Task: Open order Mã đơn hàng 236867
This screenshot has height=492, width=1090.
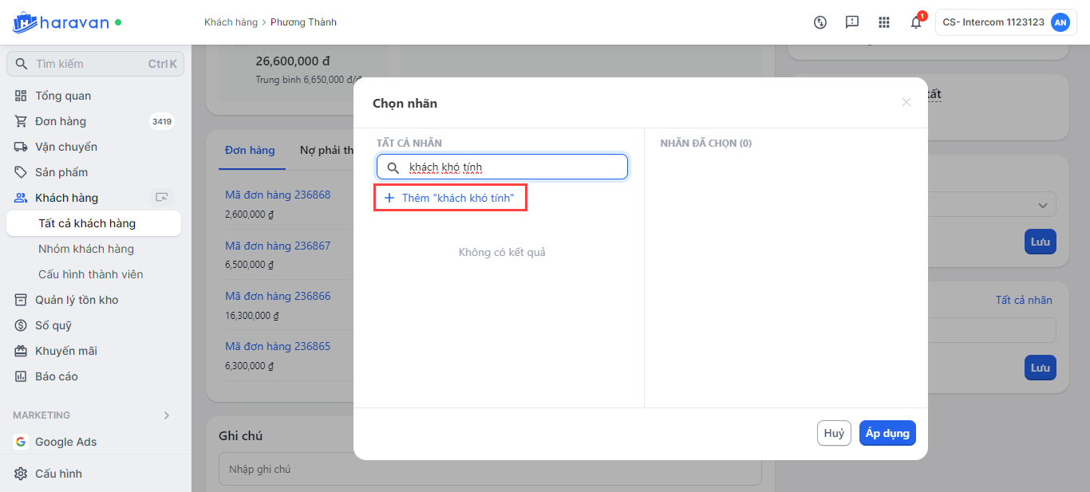Action: (278, 246)
